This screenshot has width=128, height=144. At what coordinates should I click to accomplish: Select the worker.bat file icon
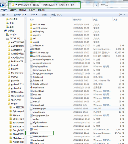click(x=31, y=140)
